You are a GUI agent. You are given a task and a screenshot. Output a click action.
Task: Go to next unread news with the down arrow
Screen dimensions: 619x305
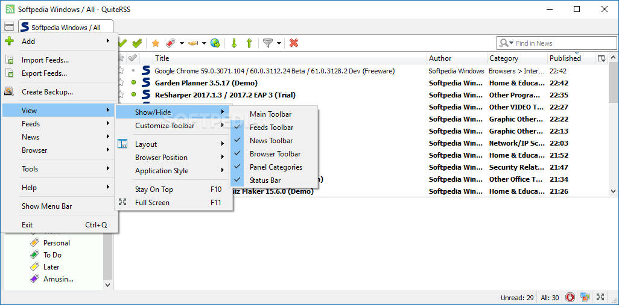233,43
